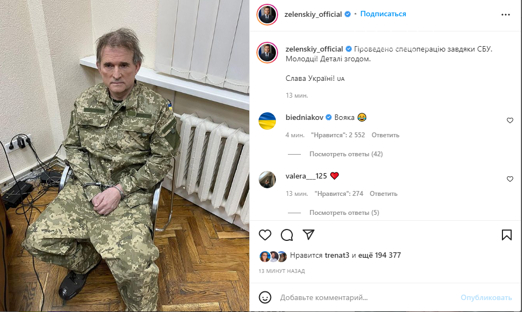Like the post with the heart icon
Image resolution: width=522 pixels, height=312 pixels.
pyautogui.click(x=265, y=235)
